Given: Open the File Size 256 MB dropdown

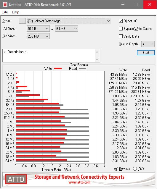Looking at the screenshot, I should coord(38,36).
